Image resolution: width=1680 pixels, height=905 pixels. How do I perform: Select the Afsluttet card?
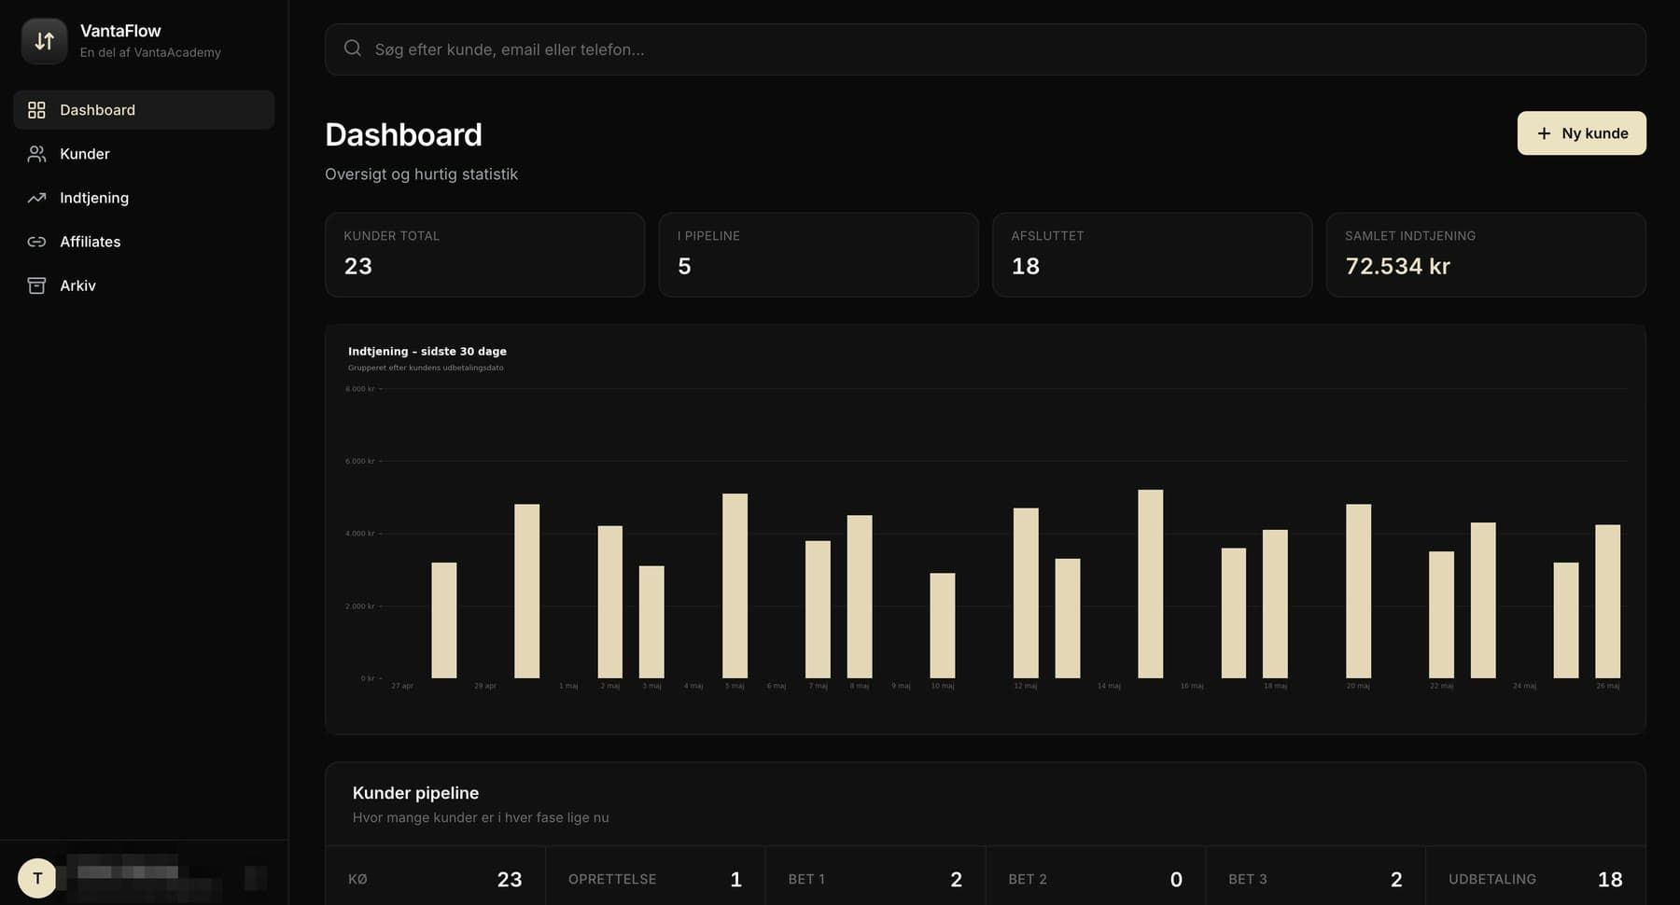(x=1152, y=255)
